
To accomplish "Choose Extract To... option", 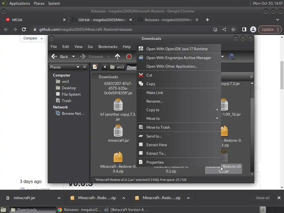I will [x=179, y=154].
